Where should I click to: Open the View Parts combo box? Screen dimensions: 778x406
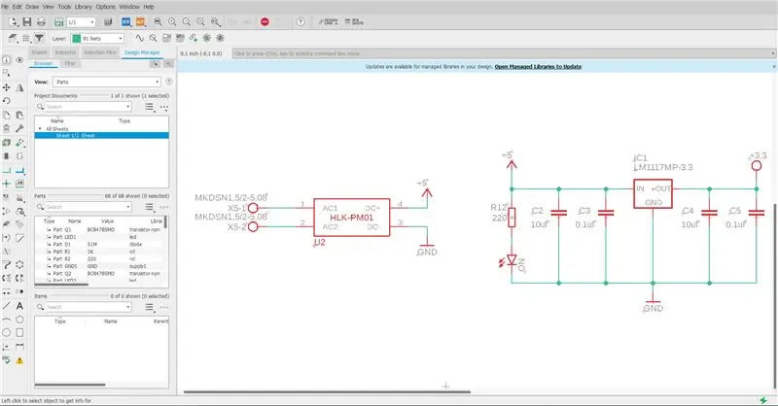click(107, 82)
